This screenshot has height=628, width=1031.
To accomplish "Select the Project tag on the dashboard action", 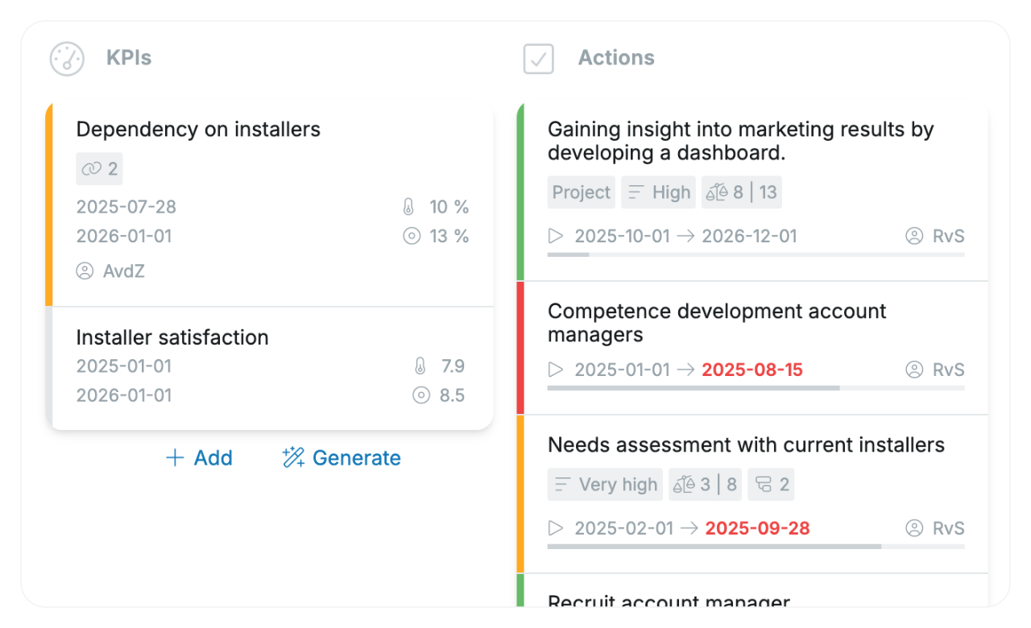I will 581,192.
